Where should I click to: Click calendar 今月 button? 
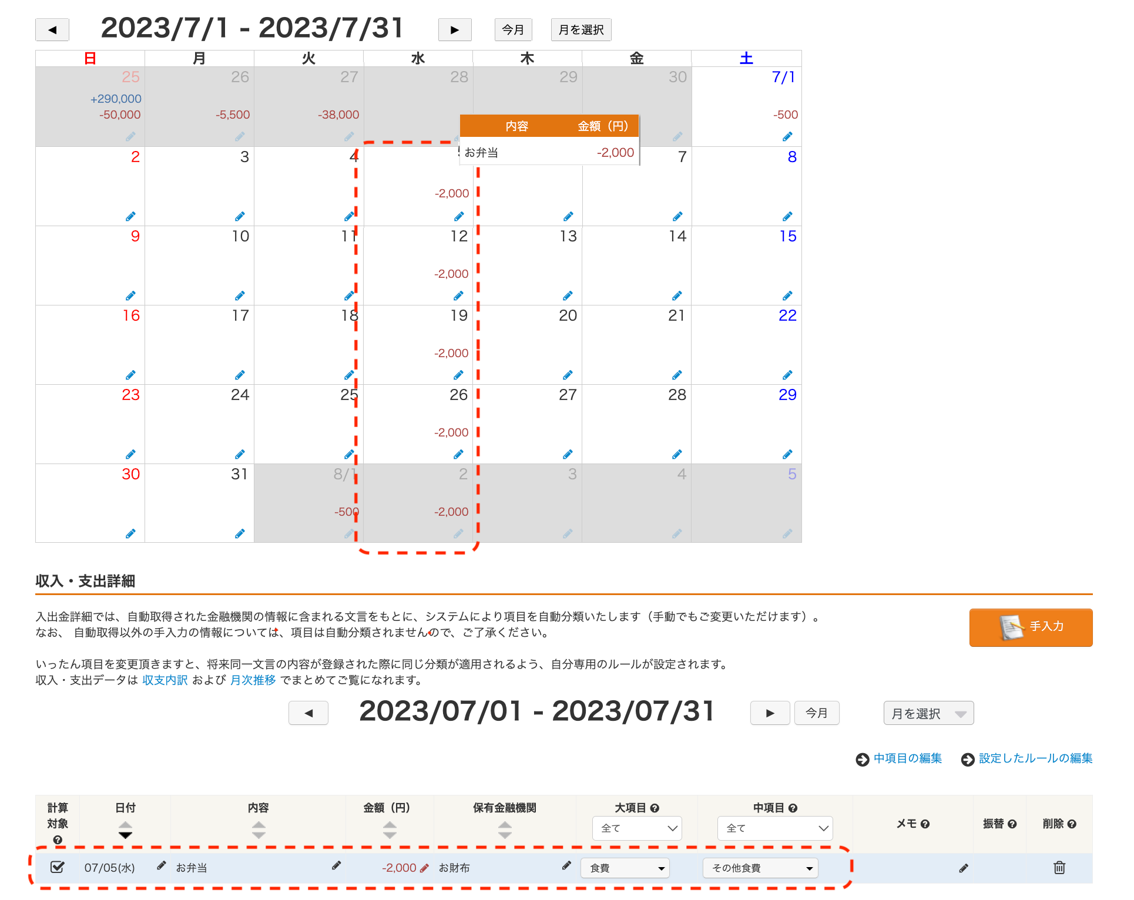[x=514, y=30]
